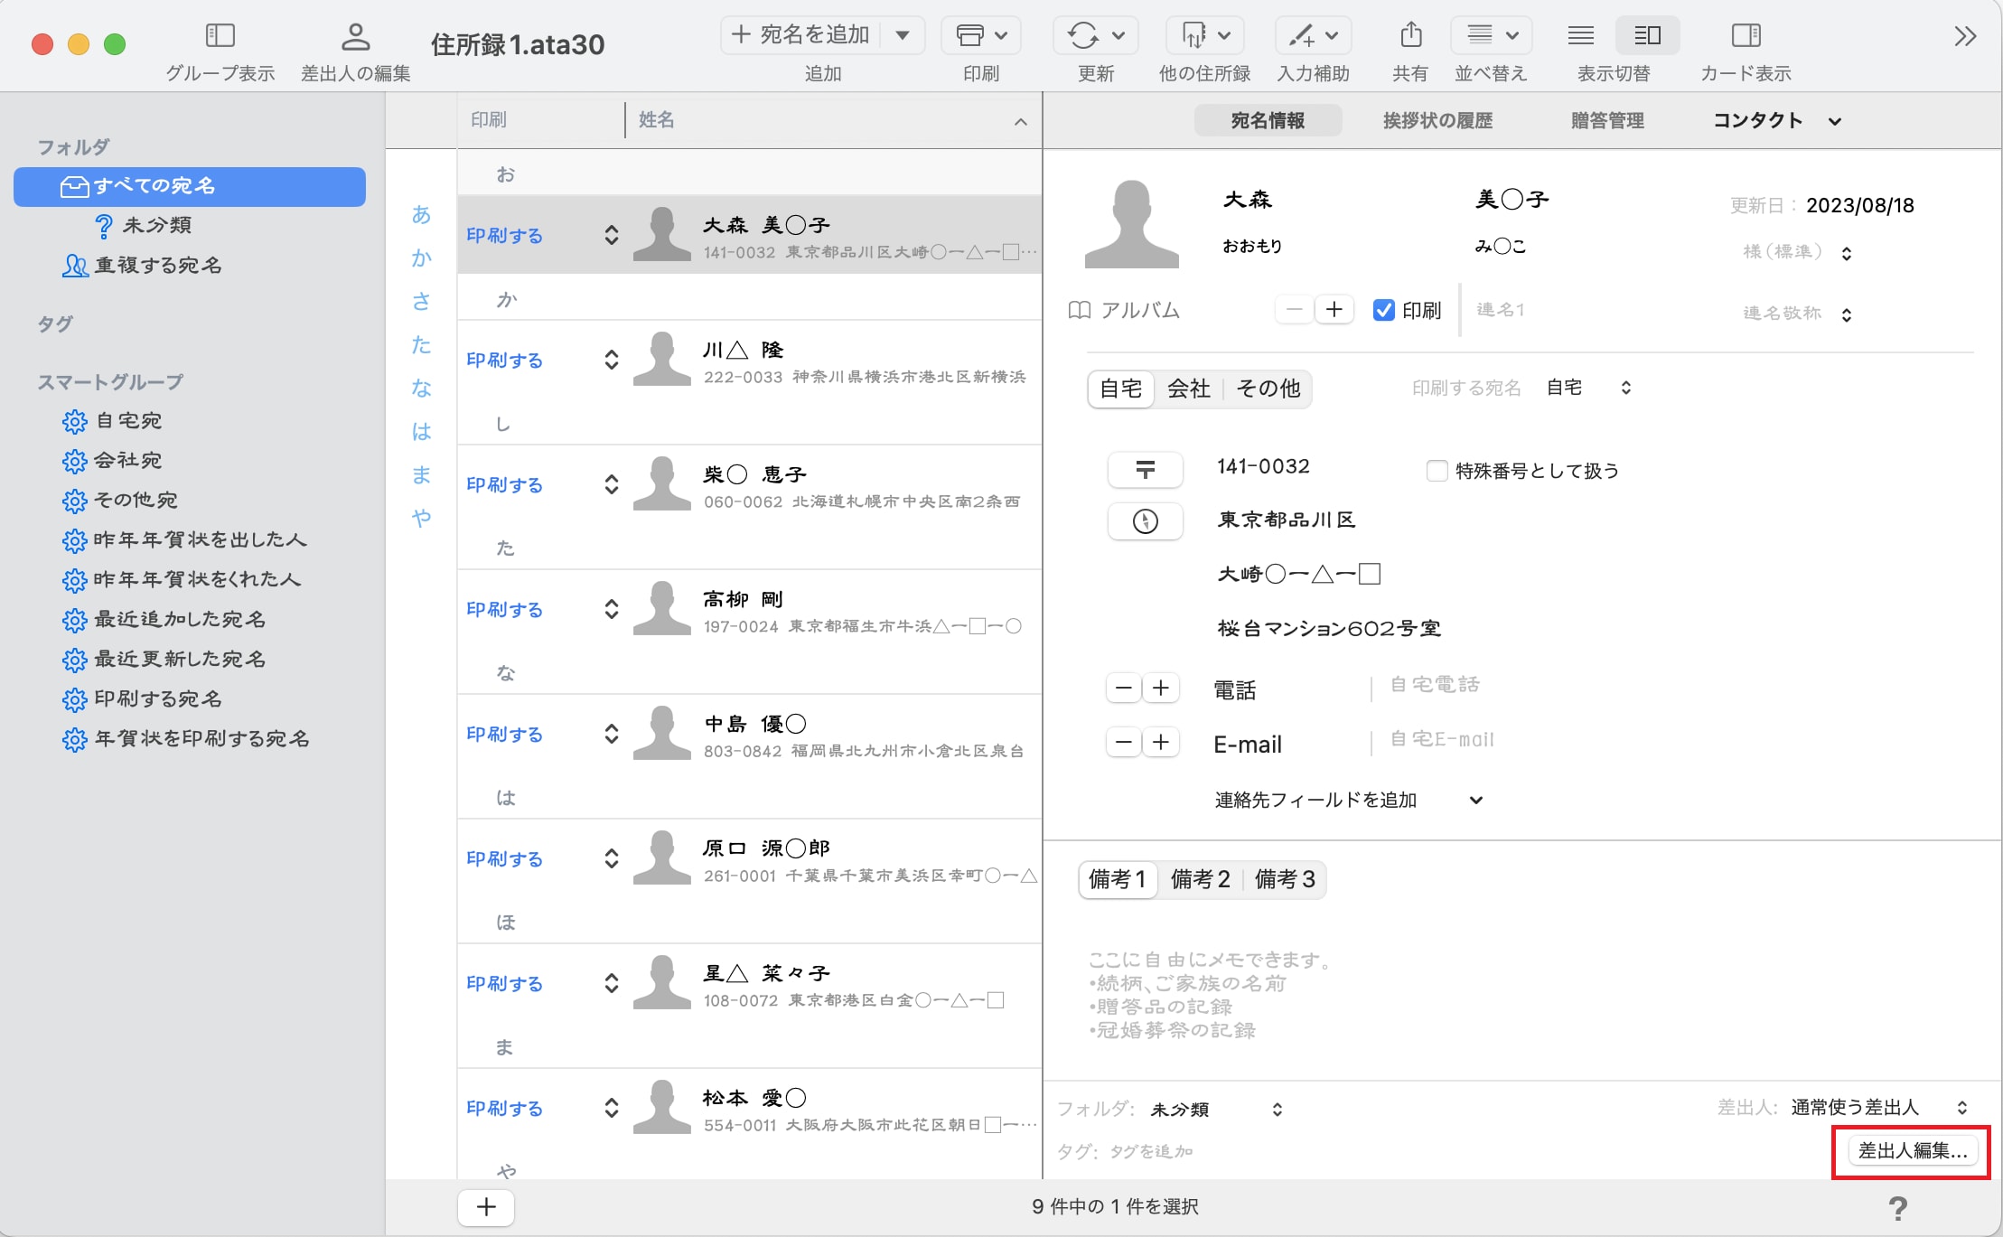Open the 宛名を追加 dropdown arrow
The height and width of the screenshot is (1237, 2003).
902,35
